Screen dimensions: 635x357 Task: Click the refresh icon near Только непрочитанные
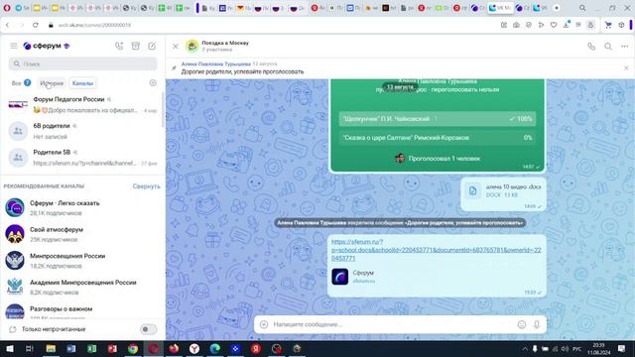13,329
